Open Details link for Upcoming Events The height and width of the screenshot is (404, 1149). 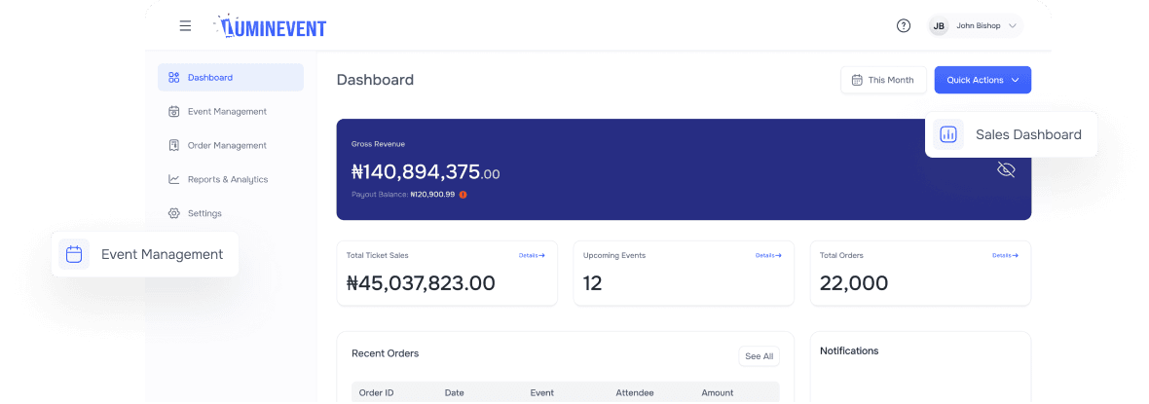(768, 255)
